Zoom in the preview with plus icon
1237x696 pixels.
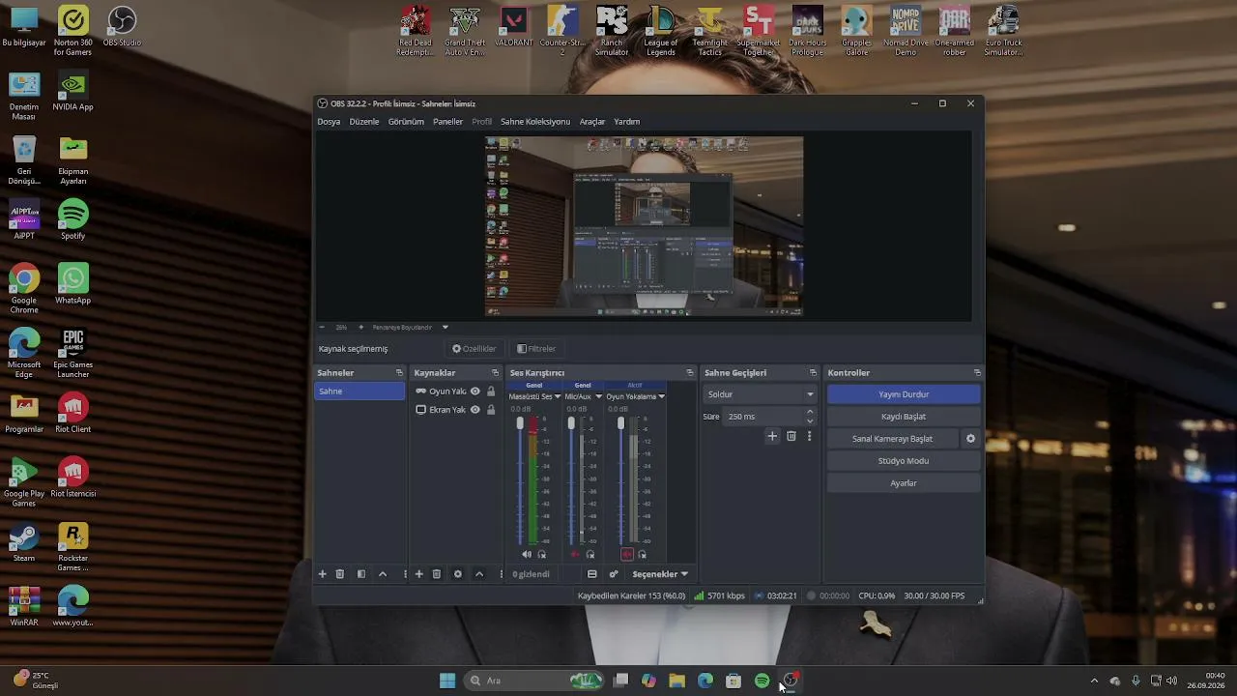click(x=360, y=328)
